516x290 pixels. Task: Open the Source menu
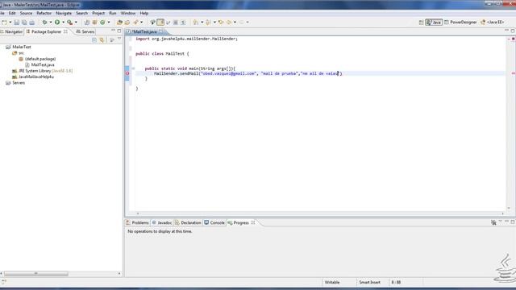pos(26,13)
